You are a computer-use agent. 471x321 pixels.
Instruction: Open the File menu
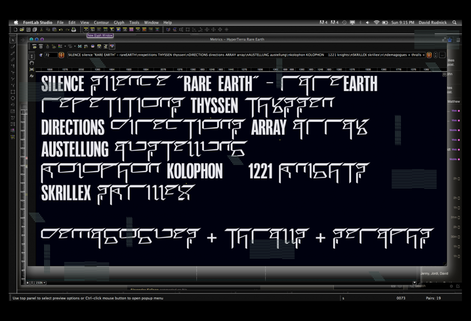(x=60, y=23)
